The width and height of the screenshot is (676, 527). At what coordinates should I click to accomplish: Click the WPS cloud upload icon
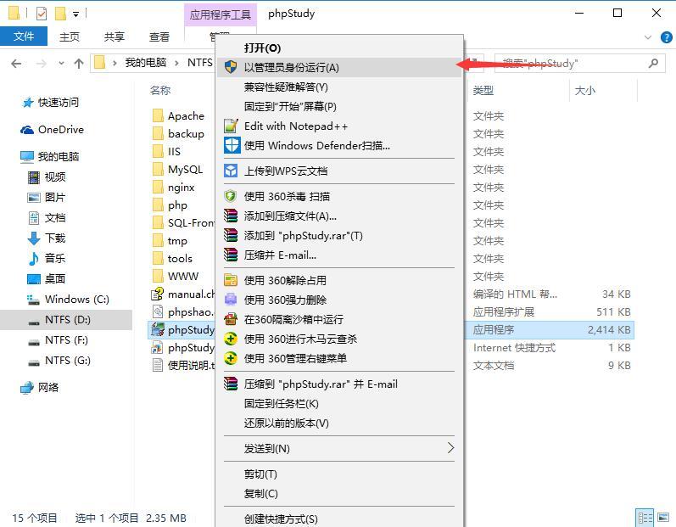pyautogui.click(x=231, y=171)
